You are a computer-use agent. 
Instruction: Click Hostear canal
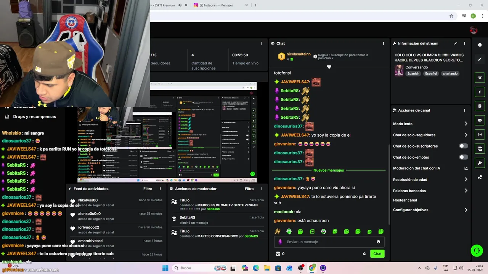coord(405,200)
